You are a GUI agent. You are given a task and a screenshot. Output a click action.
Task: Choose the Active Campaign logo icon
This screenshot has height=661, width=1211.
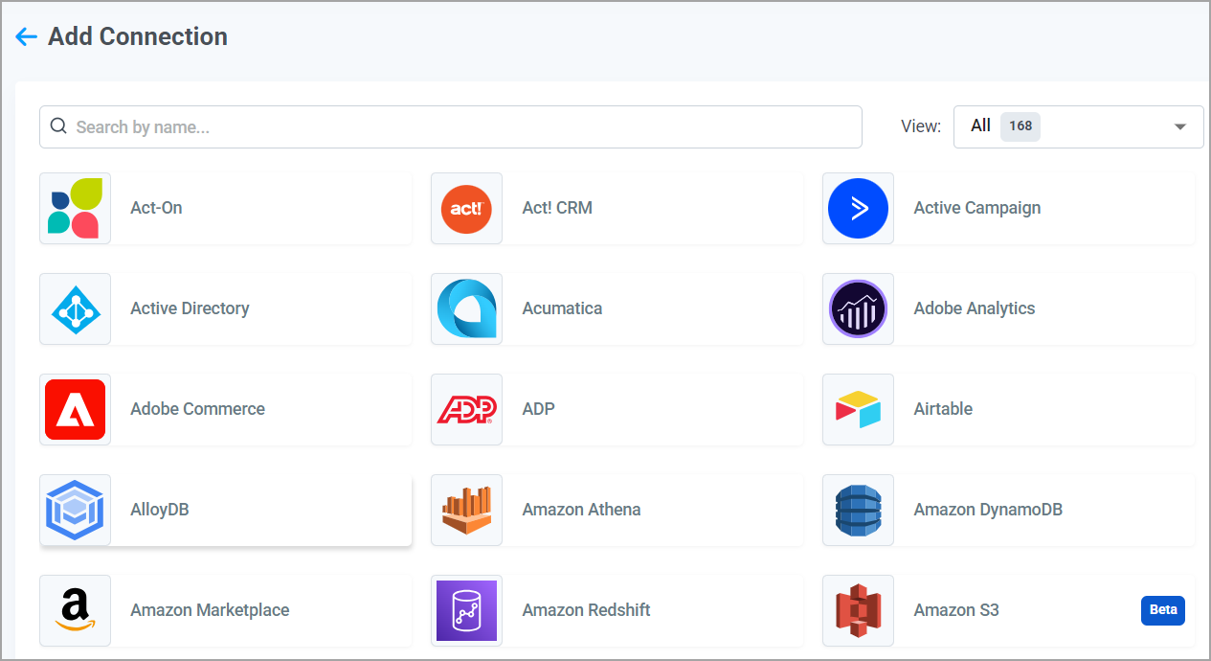coord(858,208)
